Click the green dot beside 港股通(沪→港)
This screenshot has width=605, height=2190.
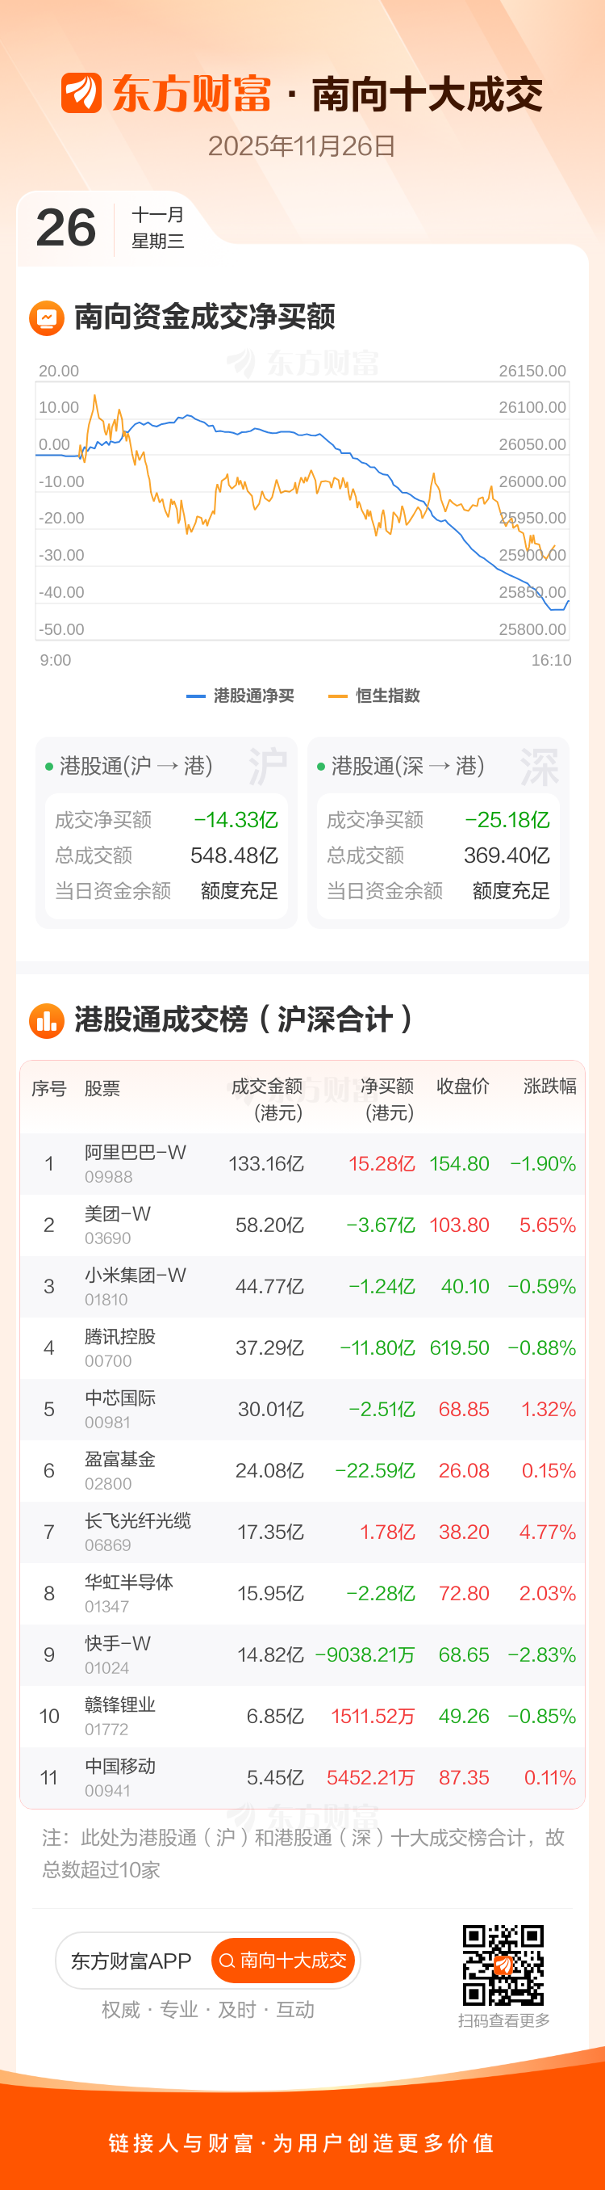pos(49,767)
